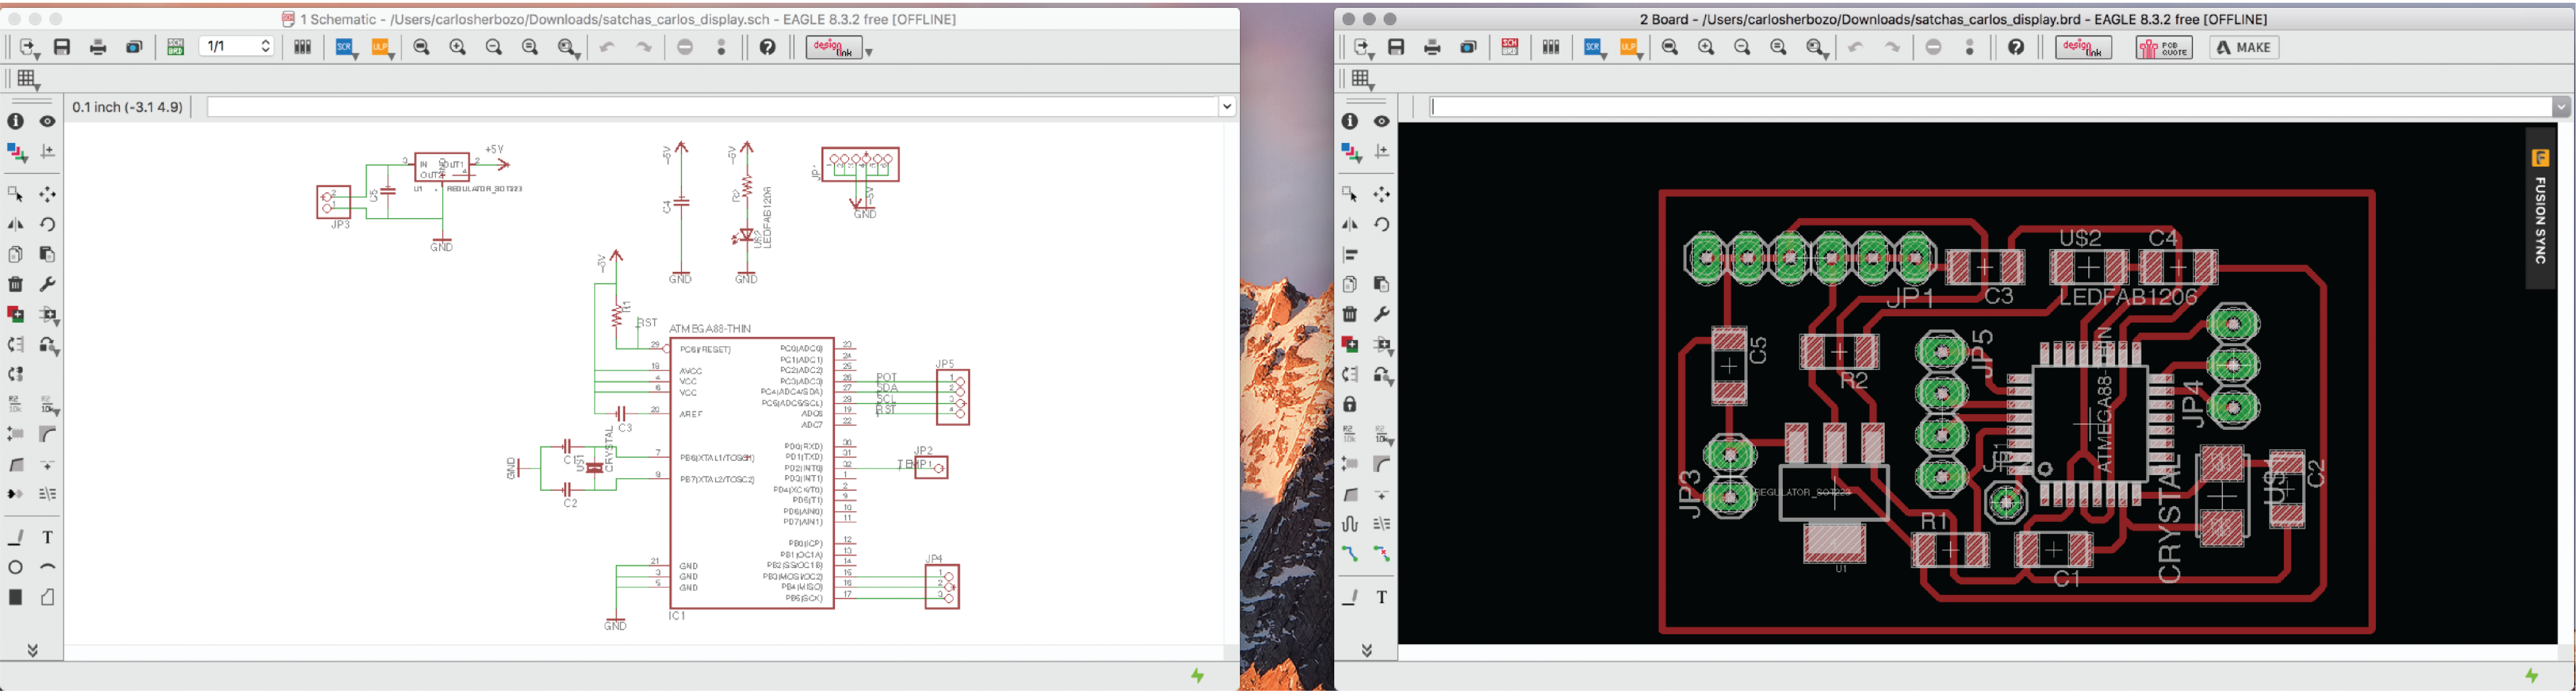Select the Text tool in the schematic palette
This screenshot has height=691, width=2576.
coord(48,537)
